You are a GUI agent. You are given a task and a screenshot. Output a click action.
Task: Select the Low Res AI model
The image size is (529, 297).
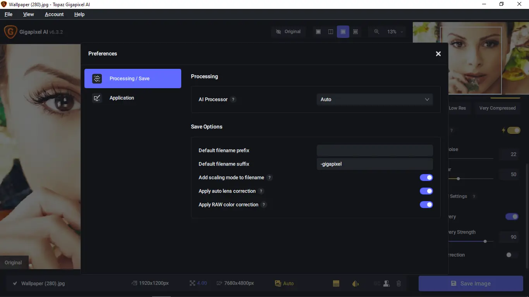click(x=458, y=108)
